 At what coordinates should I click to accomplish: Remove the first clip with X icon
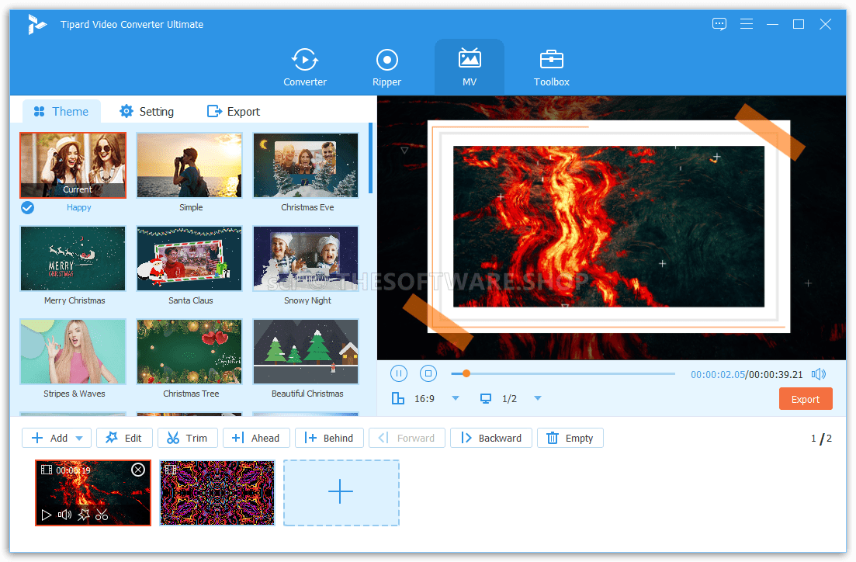[x=138, y=470]
